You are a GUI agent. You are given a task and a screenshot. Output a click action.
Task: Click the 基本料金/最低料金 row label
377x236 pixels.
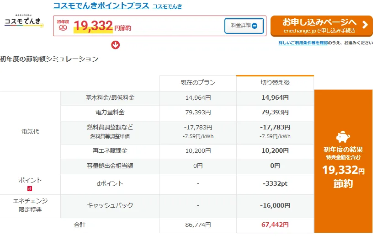click(x=110, y=98)
